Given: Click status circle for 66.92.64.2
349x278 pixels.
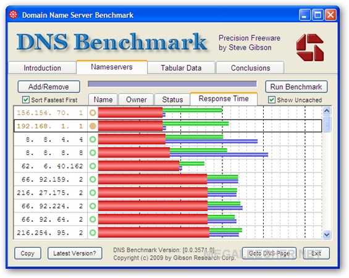Looking at the screenshot, I should pyautogui.click(x=93, y=219).
